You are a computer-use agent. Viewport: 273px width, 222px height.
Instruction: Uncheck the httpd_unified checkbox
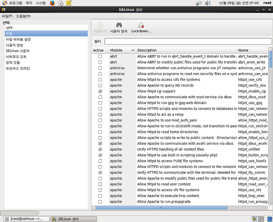coord(100,149)
